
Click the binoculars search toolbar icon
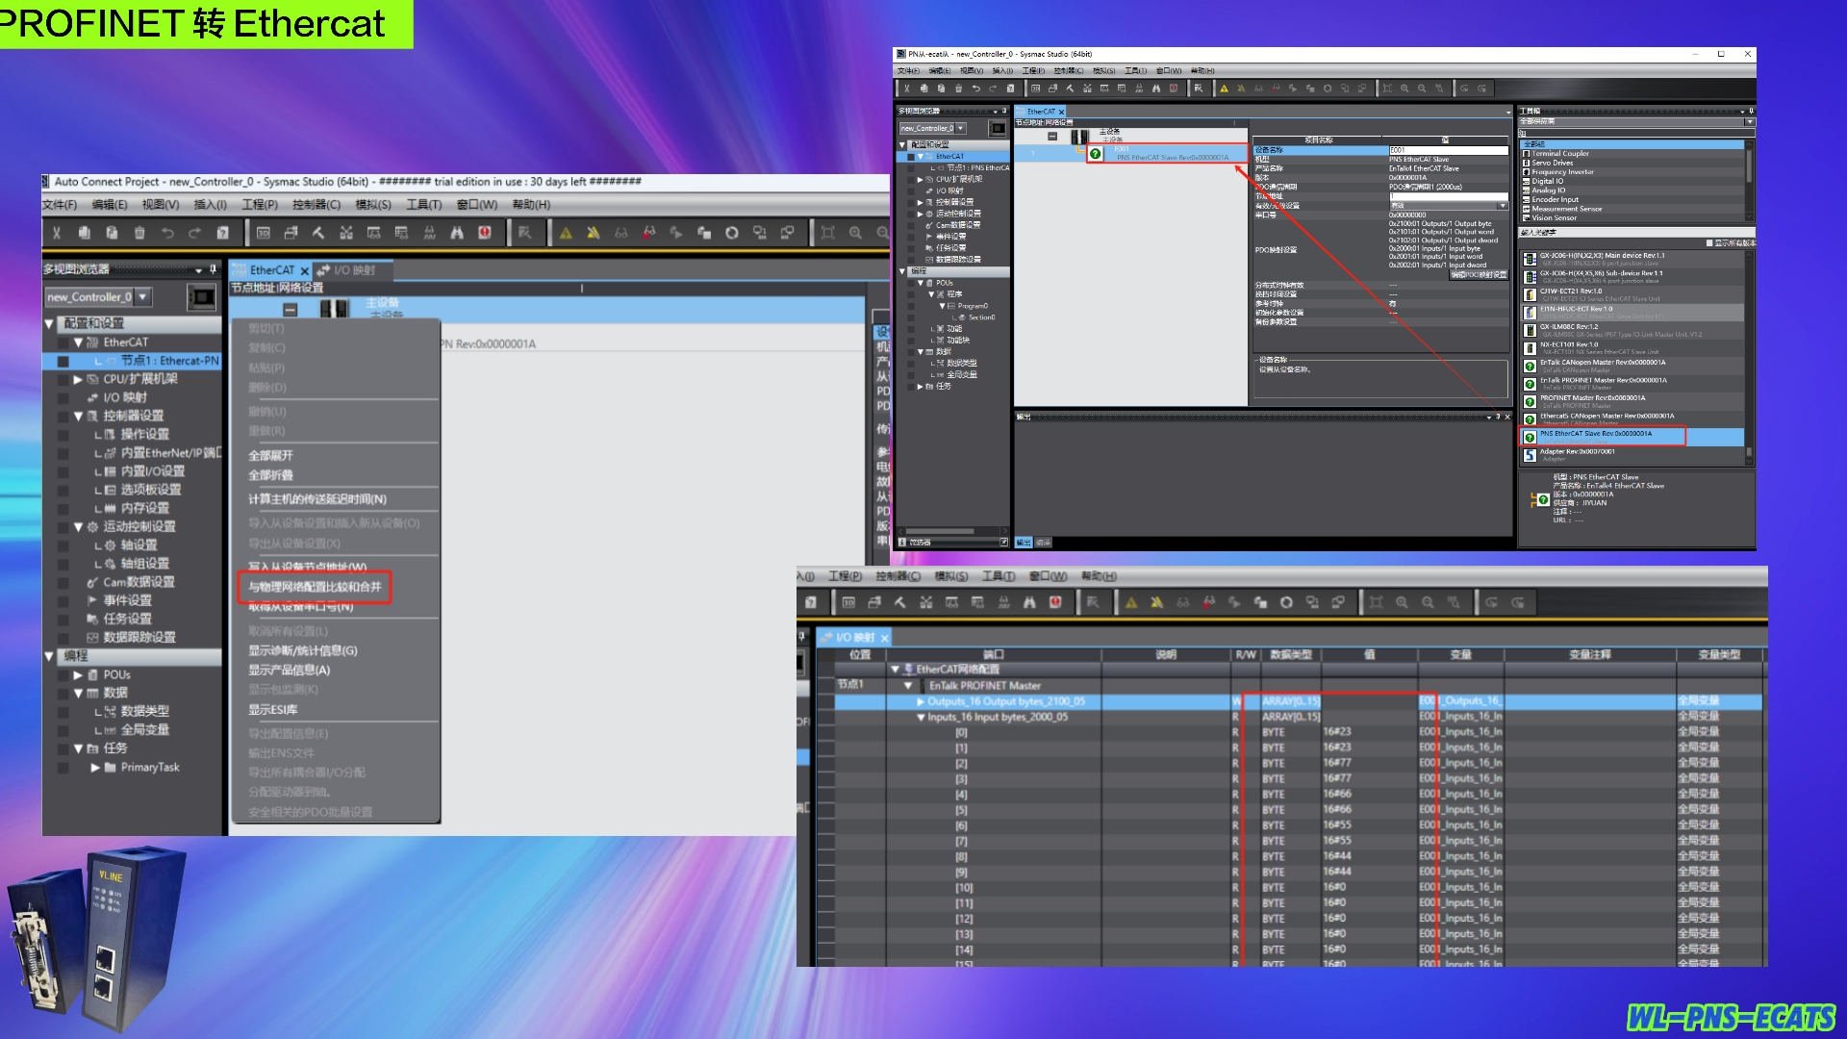pos(457,233)
